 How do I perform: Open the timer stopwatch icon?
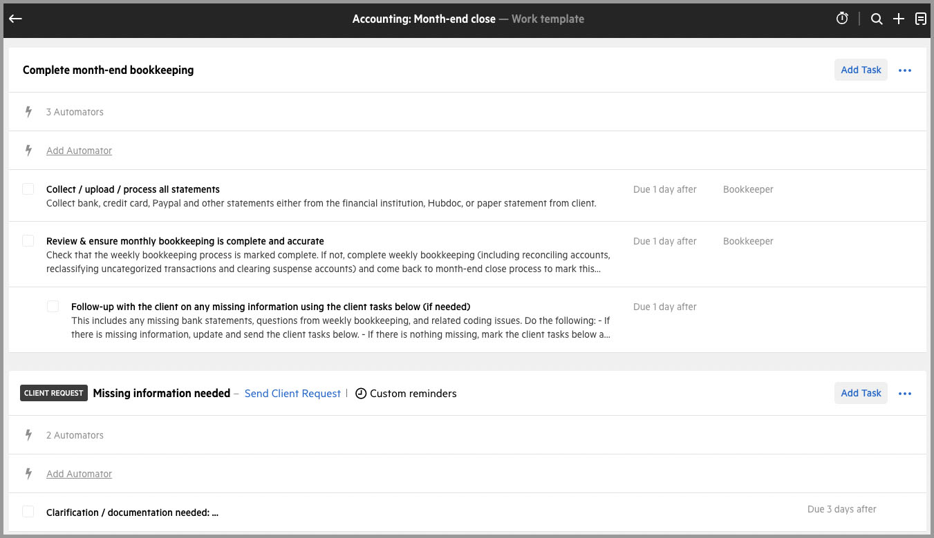tap(842, 19)
